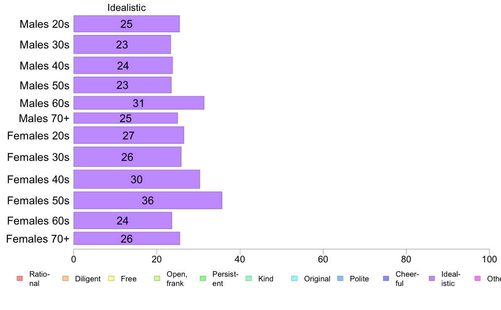Select the Males 60s bar showing 31
This screenshot has height=310, width=501.
[139, 103]
